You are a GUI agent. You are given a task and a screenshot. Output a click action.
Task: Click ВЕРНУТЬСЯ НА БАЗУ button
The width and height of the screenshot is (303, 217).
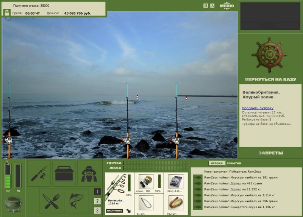pos(270,80)
